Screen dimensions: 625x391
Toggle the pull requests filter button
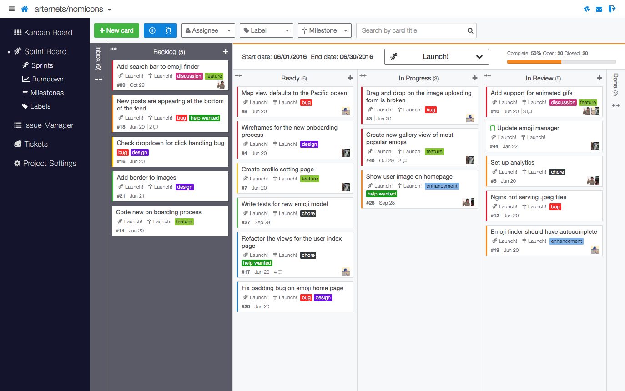(169, 30)
